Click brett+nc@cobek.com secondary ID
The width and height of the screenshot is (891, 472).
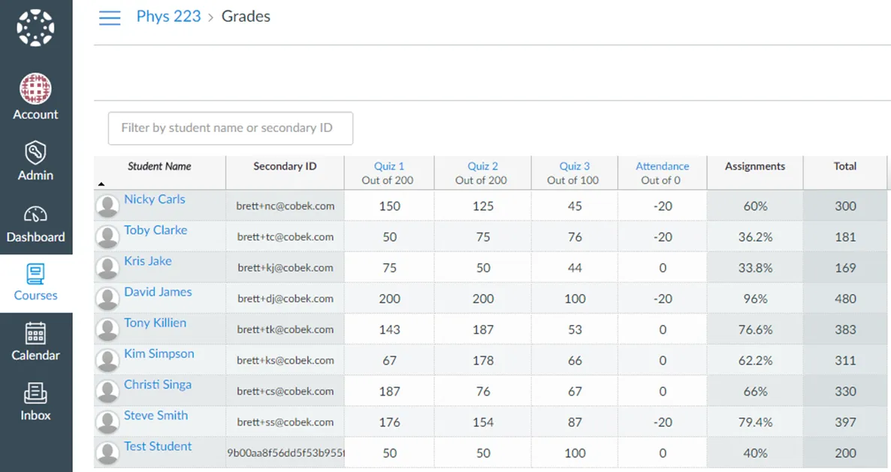click(x=285, y=206)
